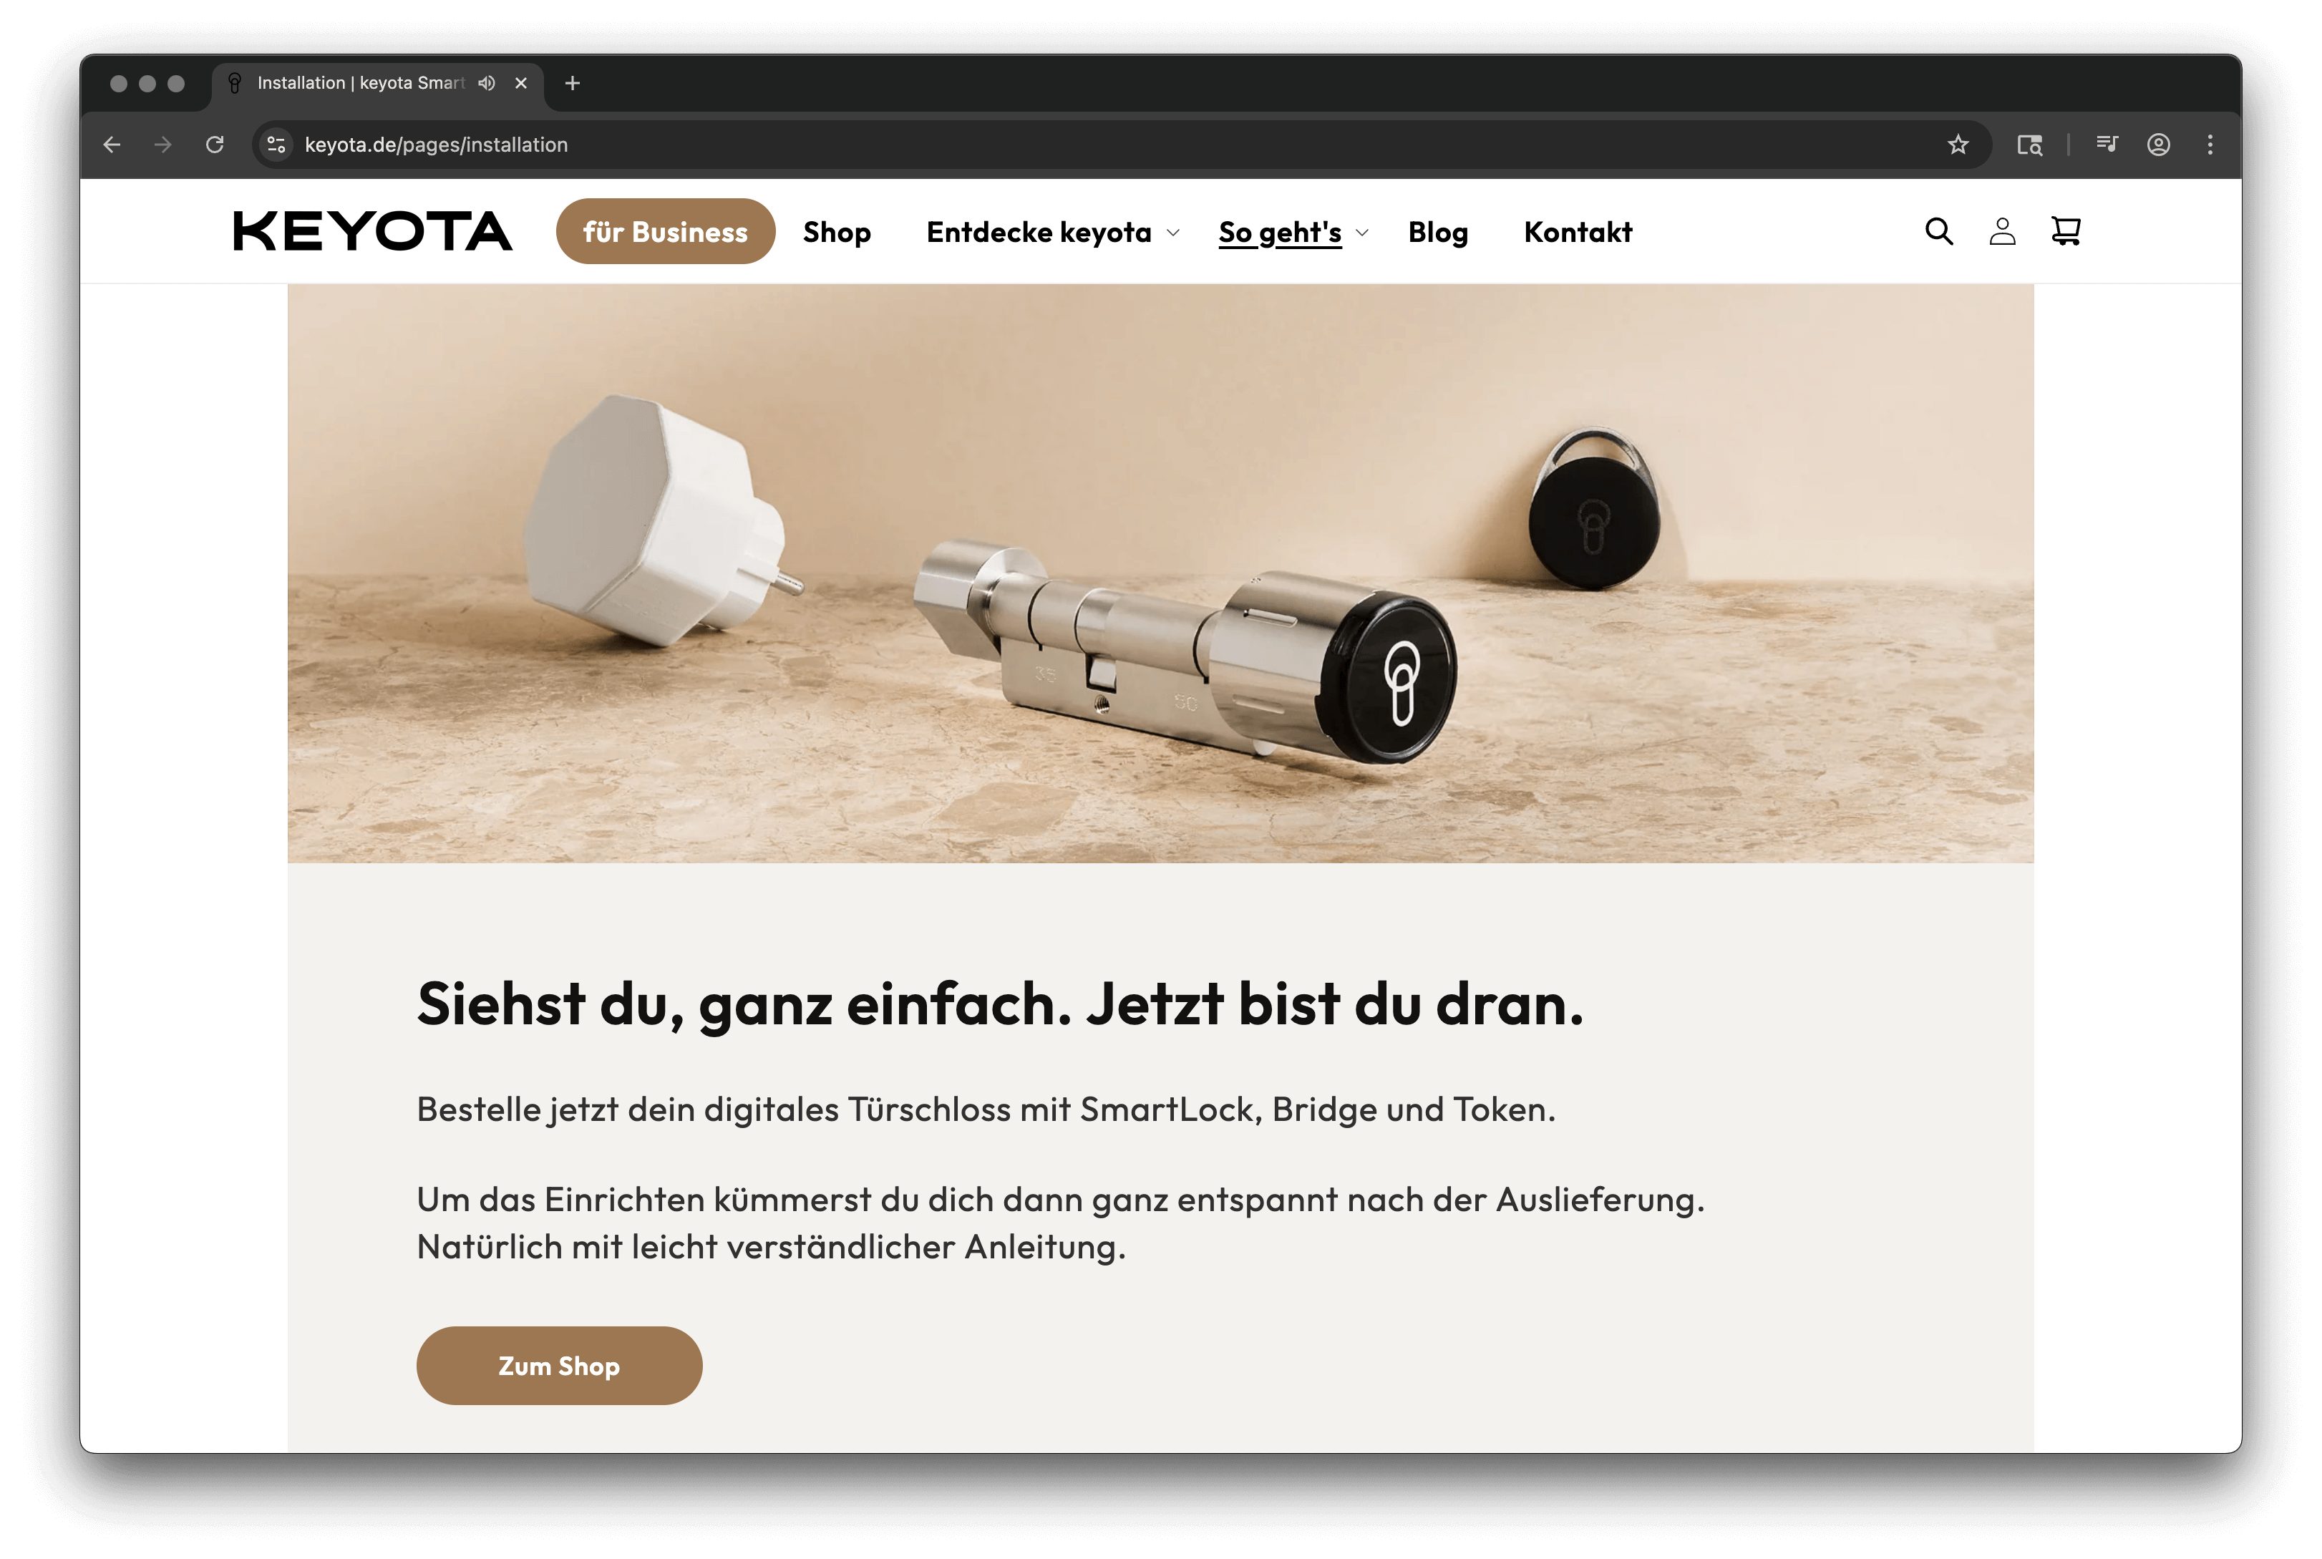
Task: Click the für Business button
Action: coord(665,232)
